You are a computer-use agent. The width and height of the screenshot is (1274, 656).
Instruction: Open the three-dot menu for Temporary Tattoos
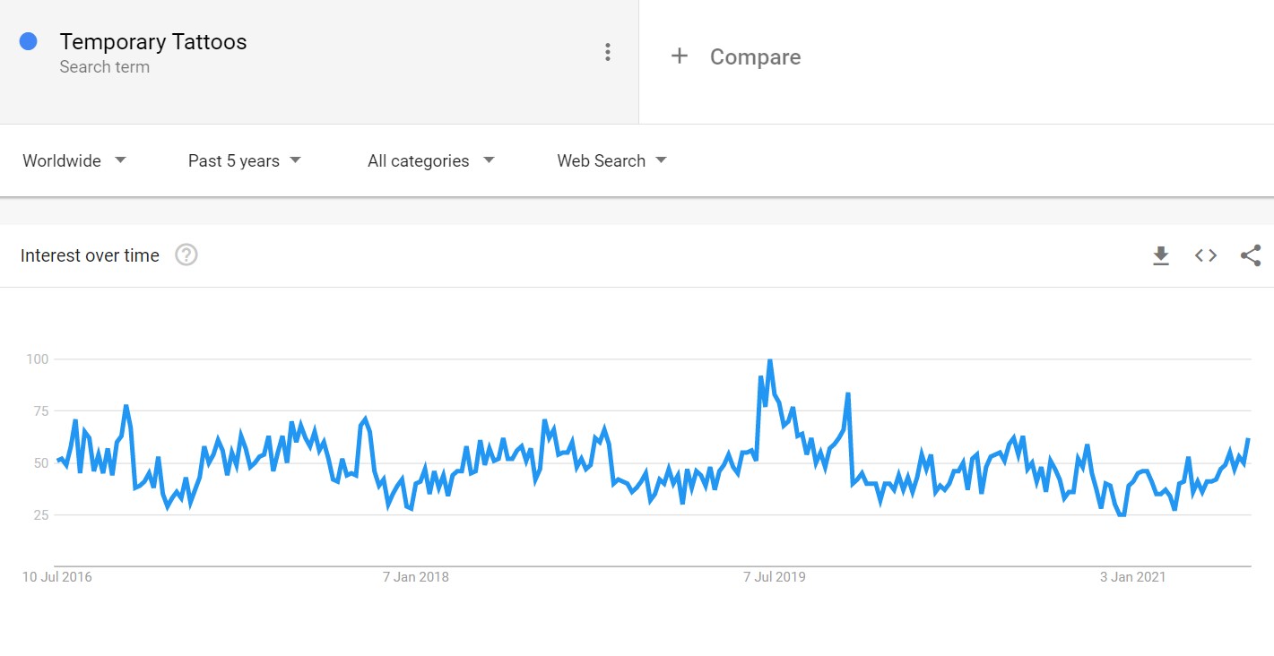point(608,52)
